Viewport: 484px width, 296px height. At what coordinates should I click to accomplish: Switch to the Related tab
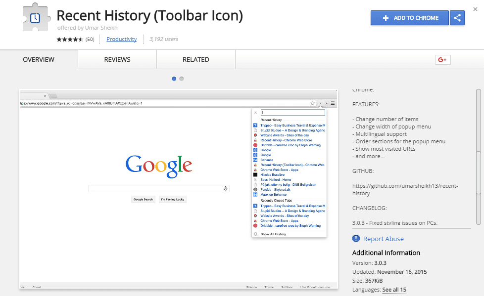point(195,59)
